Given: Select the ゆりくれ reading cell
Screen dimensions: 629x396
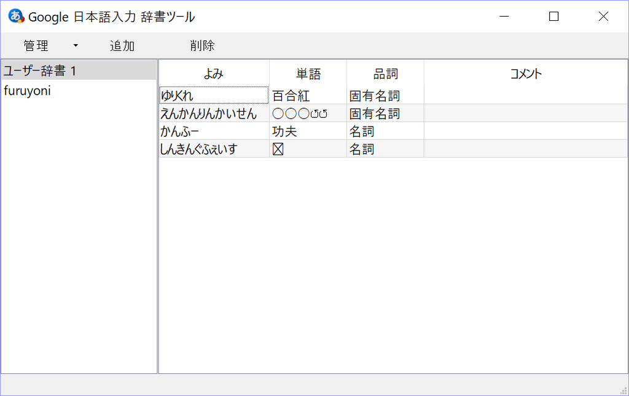Looking at the screenshot, I should pyautogui.click(x=214, y=95).
